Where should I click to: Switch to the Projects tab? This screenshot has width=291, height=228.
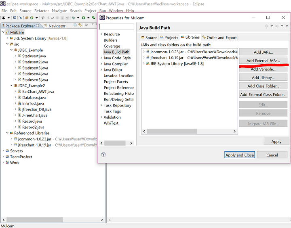(169, 38)
